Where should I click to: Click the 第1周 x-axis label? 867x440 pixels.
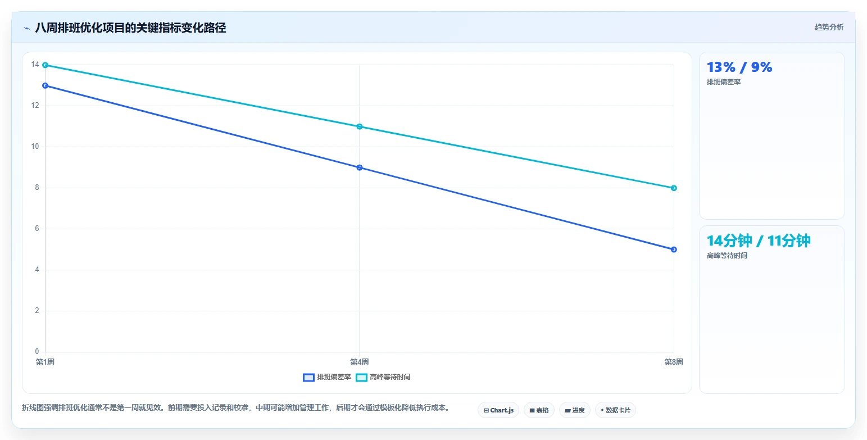pyautogui.click(x=45, y=362)
